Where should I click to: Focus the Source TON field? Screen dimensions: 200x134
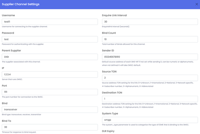[150, 78]
